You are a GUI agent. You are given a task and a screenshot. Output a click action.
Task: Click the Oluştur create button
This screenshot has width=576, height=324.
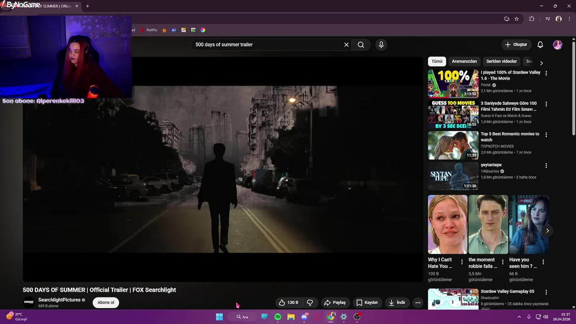point(516,45)
